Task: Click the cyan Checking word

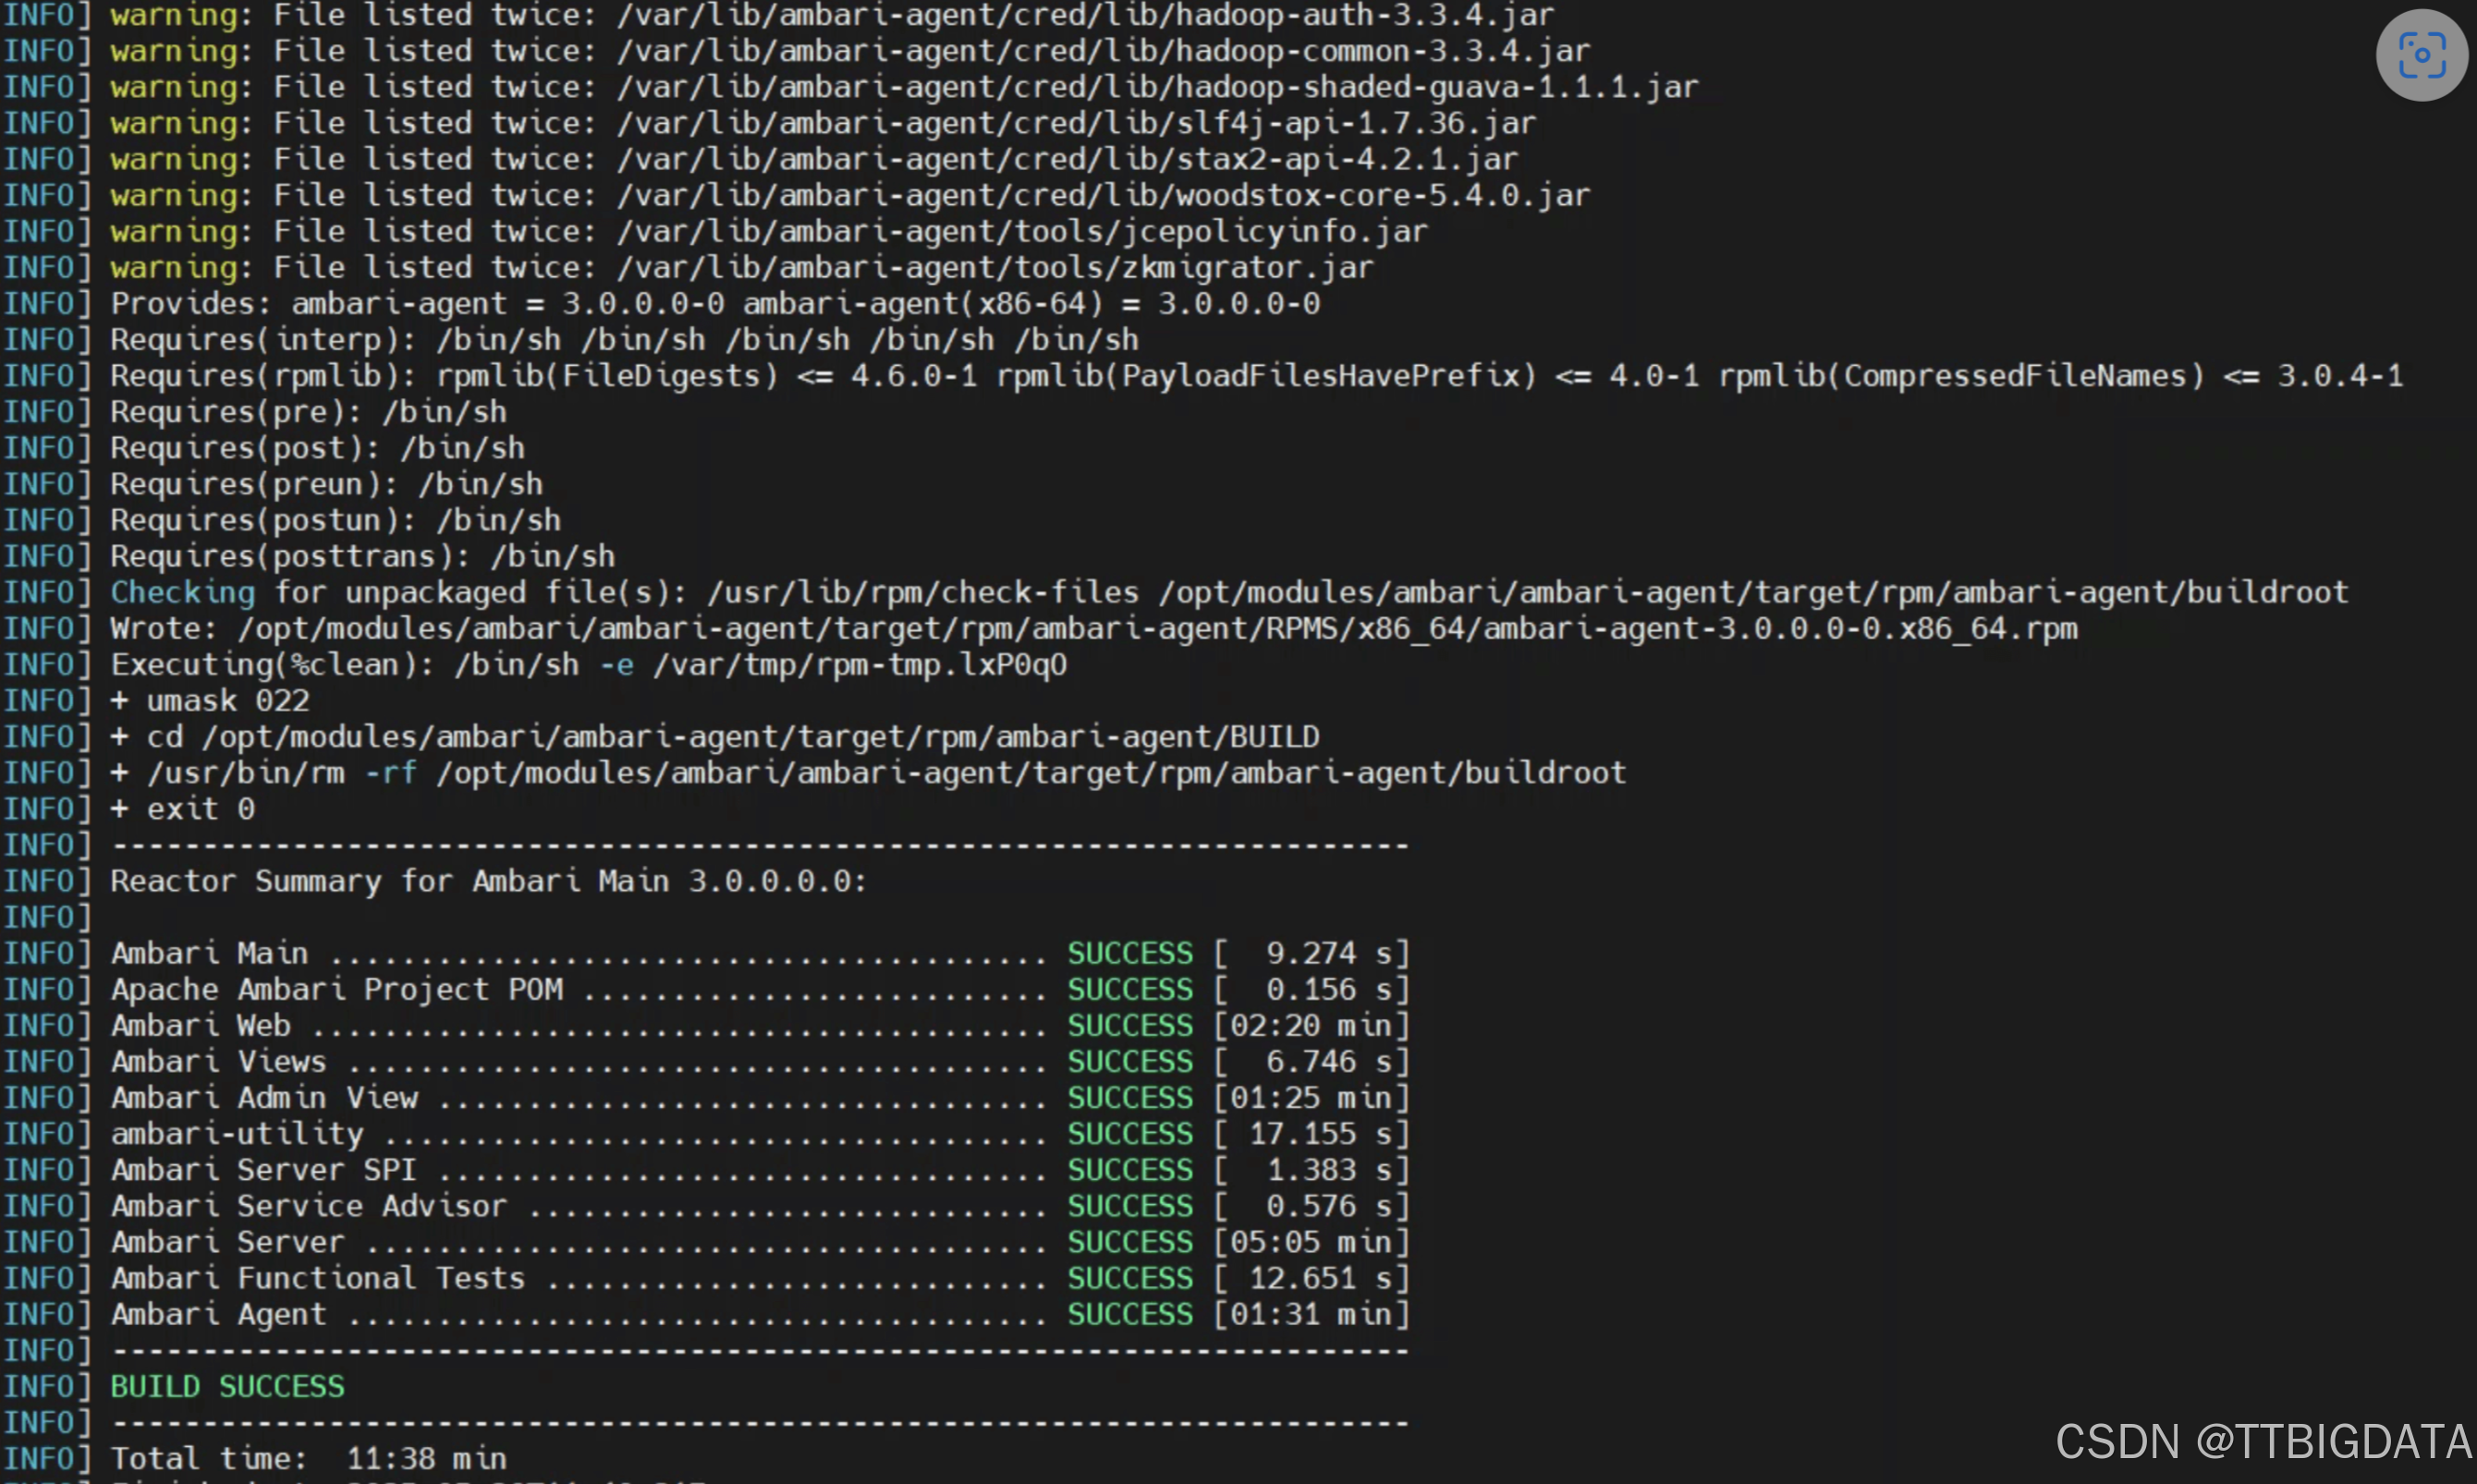Action: (183, 592)
